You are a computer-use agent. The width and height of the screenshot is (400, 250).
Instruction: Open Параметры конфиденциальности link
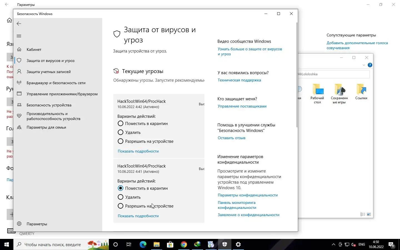coord(247,195)
